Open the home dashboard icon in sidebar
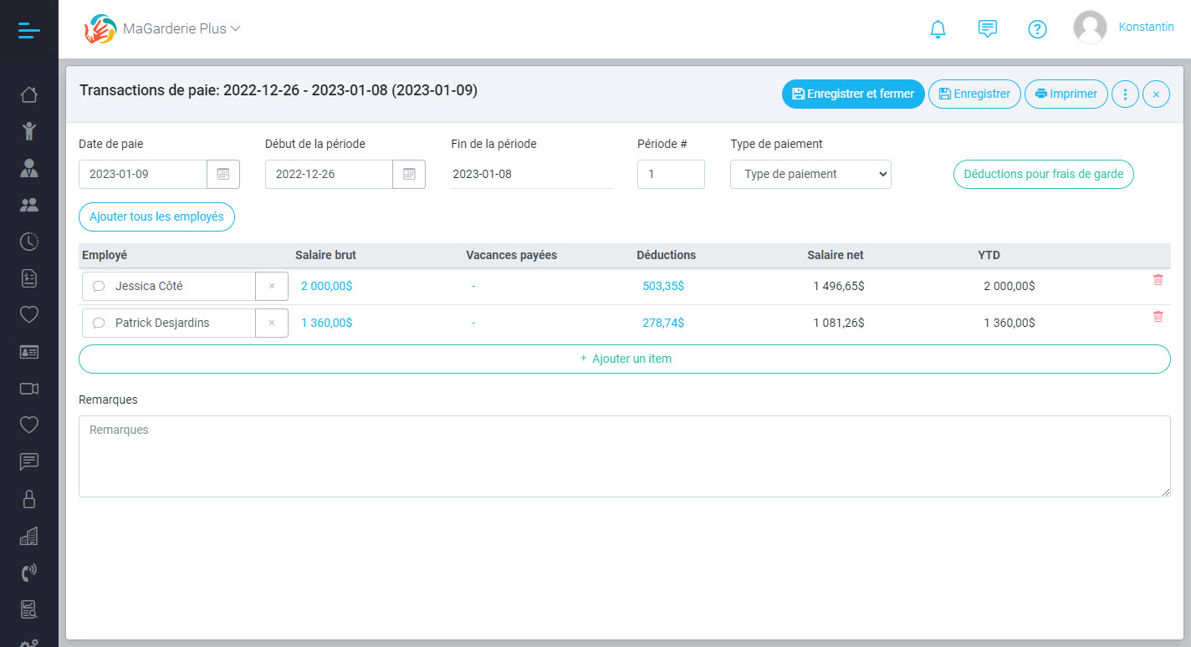 [x=29, y=94]
